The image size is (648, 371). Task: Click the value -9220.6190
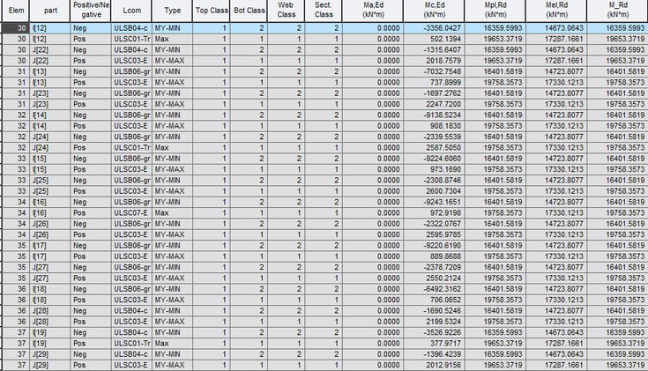[x=434, y=246]
